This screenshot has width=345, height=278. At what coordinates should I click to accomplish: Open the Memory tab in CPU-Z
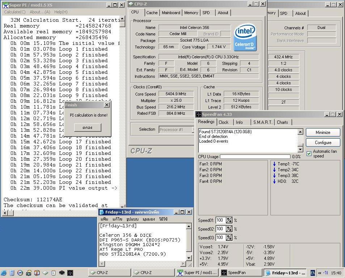(191, 13)
